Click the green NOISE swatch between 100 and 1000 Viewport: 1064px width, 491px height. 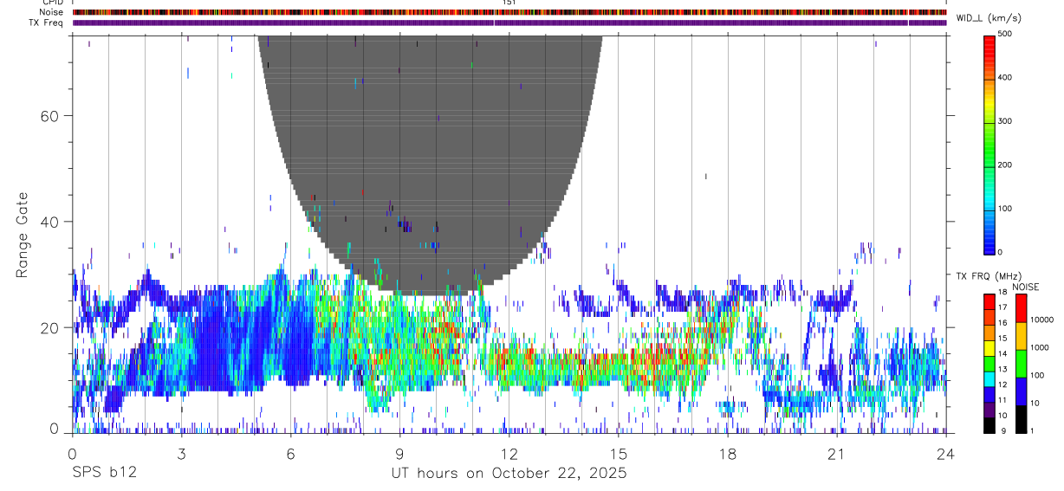point(1022,363)
